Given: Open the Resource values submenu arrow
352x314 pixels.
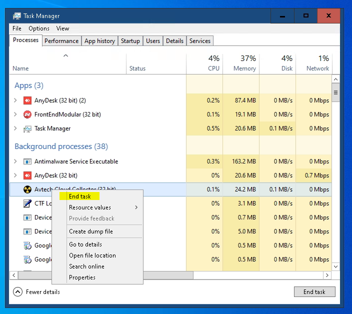Looking at the screenshot, I should pos(136,207).
